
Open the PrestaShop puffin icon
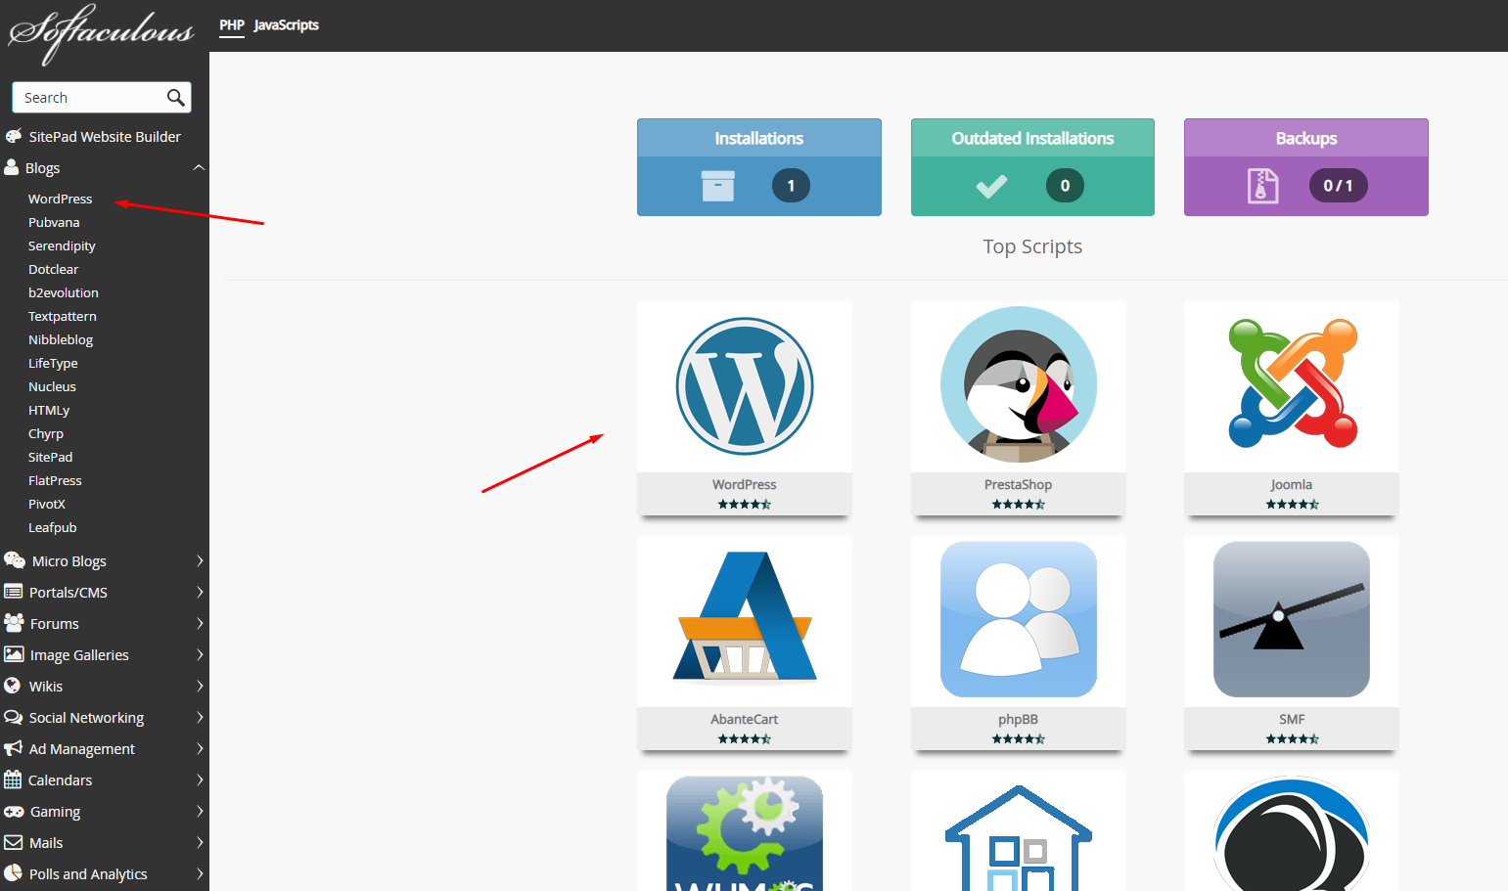coord(1018,385)
